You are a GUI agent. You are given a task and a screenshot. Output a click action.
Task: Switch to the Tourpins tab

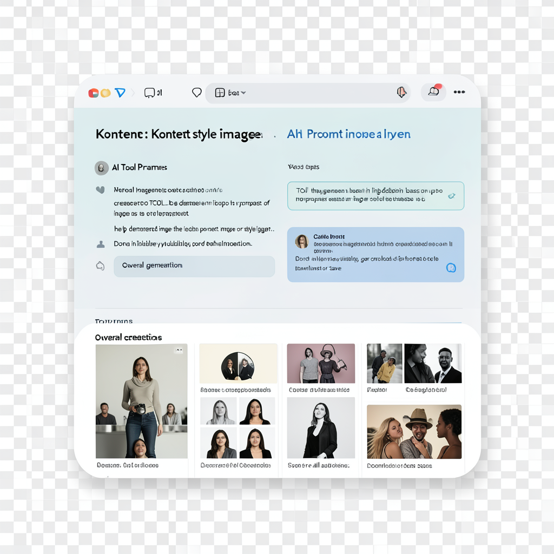tap(115, 321)
